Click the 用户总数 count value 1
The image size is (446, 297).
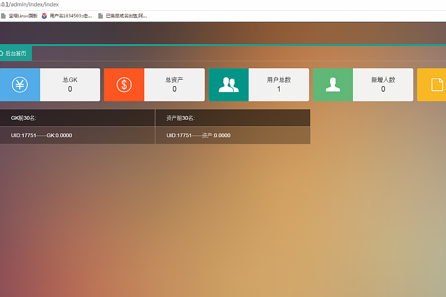coord(279,89)
